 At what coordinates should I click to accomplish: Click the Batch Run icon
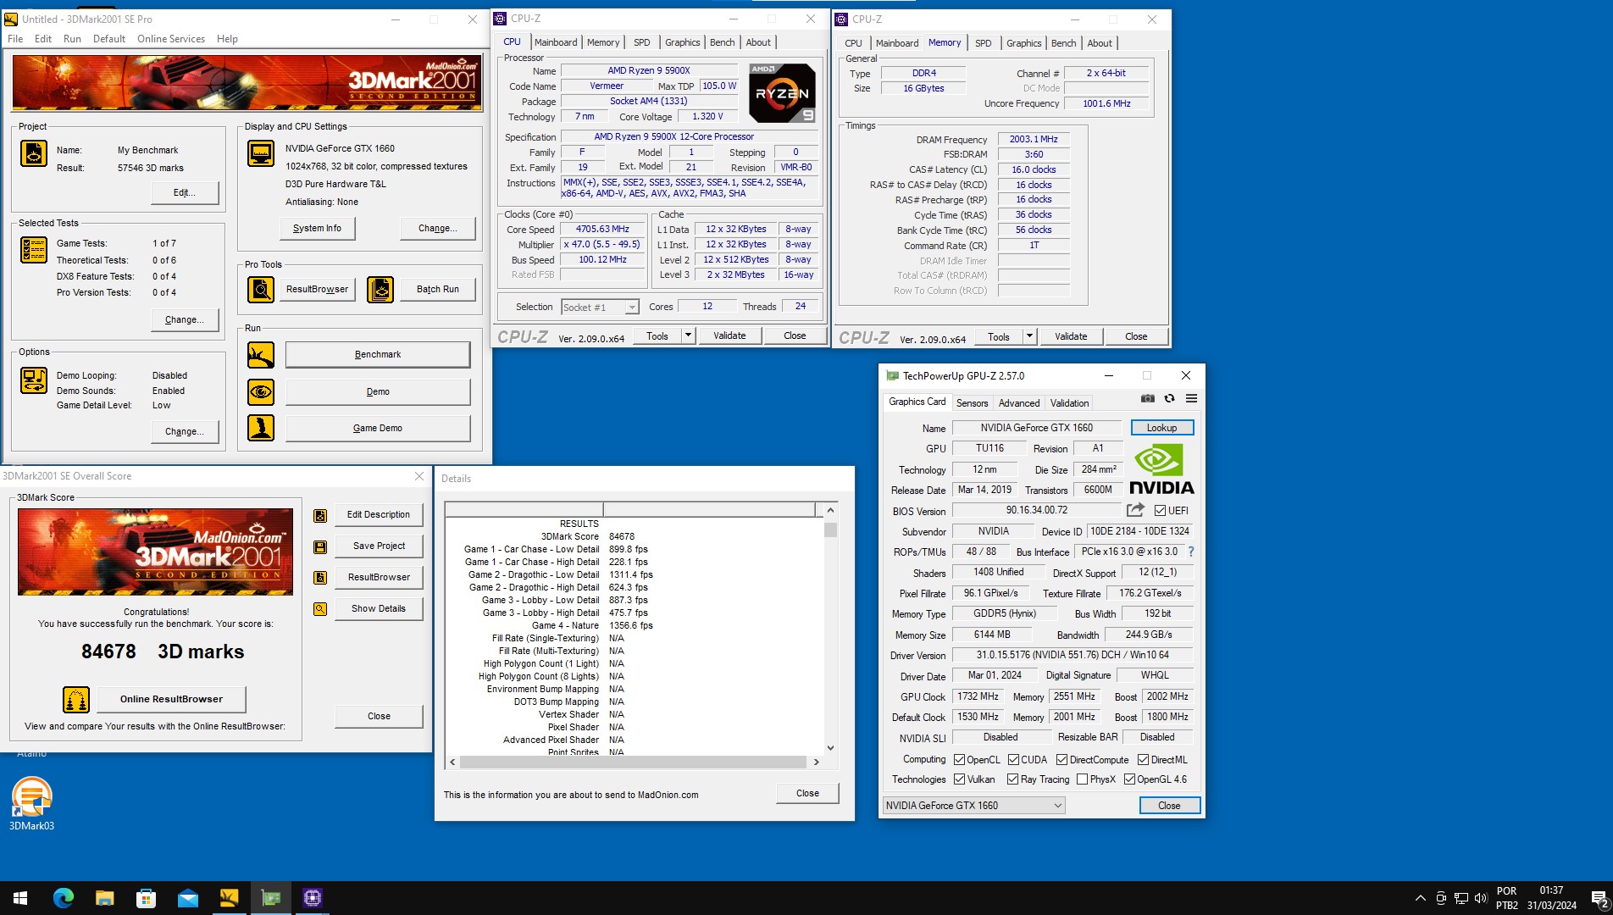click(380, 290)
